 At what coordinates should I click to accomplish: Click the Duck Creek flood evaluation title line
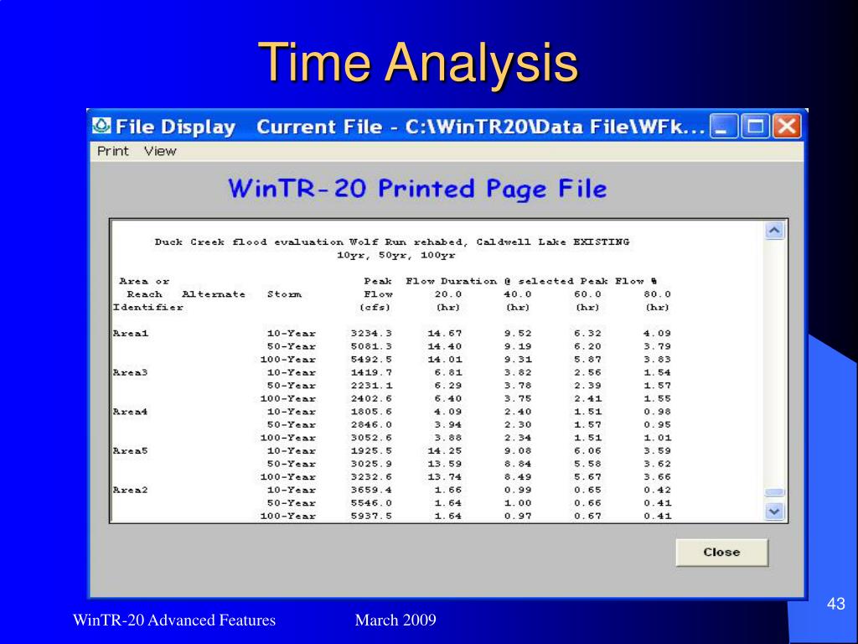[392, 242]
